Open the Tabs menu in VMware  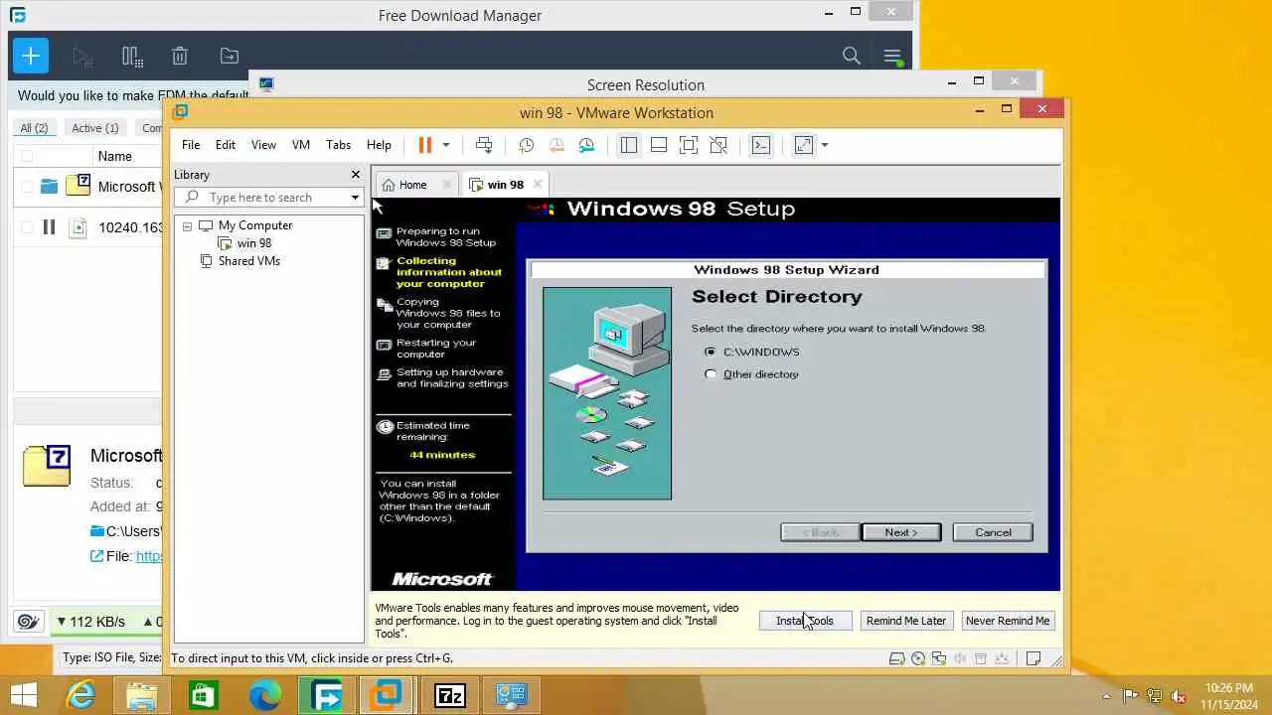(x=338, y=145)
